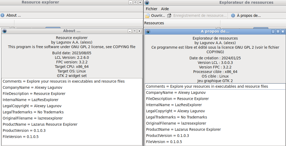
Task: Select LegalTrademarks row in A propos de list
Action: (x=215, y=117)
